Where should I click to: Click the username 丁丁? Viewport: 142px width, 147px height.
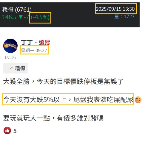pyautogui.click(x=27, y=43)
